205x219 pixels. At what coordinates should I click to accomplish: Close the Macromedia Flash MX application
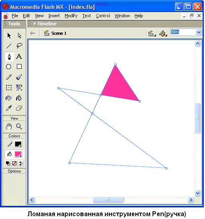click(197, 7)
